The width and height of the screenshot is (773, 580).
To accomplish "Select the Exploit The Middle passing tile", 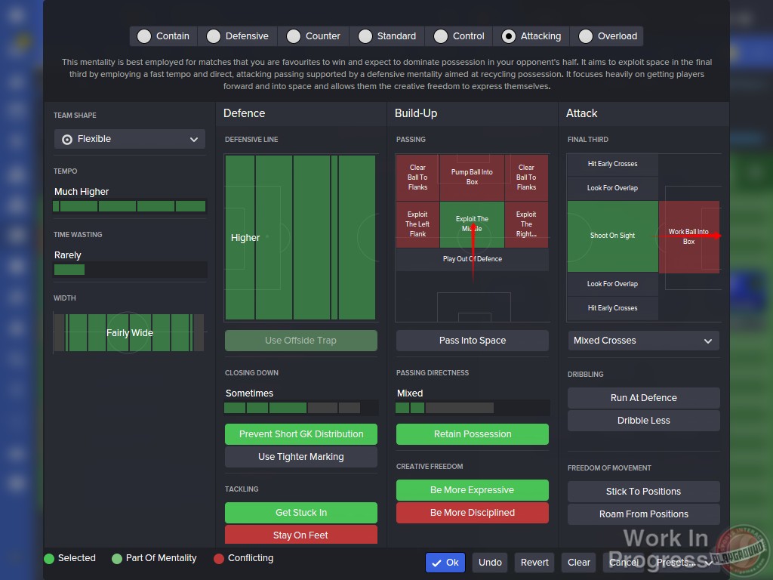I will (x=472, y=224).
